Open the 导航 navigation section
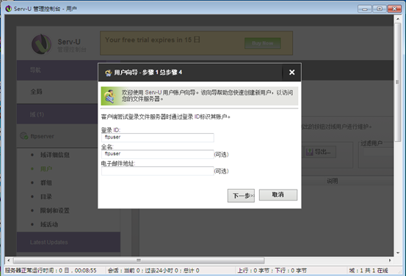Image resolution: width=406 pixels, height=276 pixels. pyautogui.click(x=57, y=70)
